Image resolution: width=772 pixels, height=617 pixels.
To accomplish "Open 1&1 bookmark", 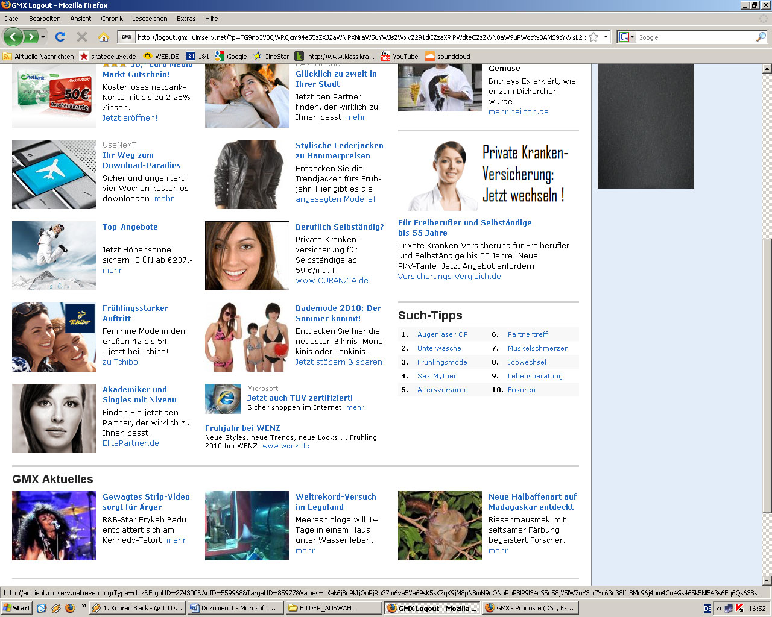I will [198, 56].
